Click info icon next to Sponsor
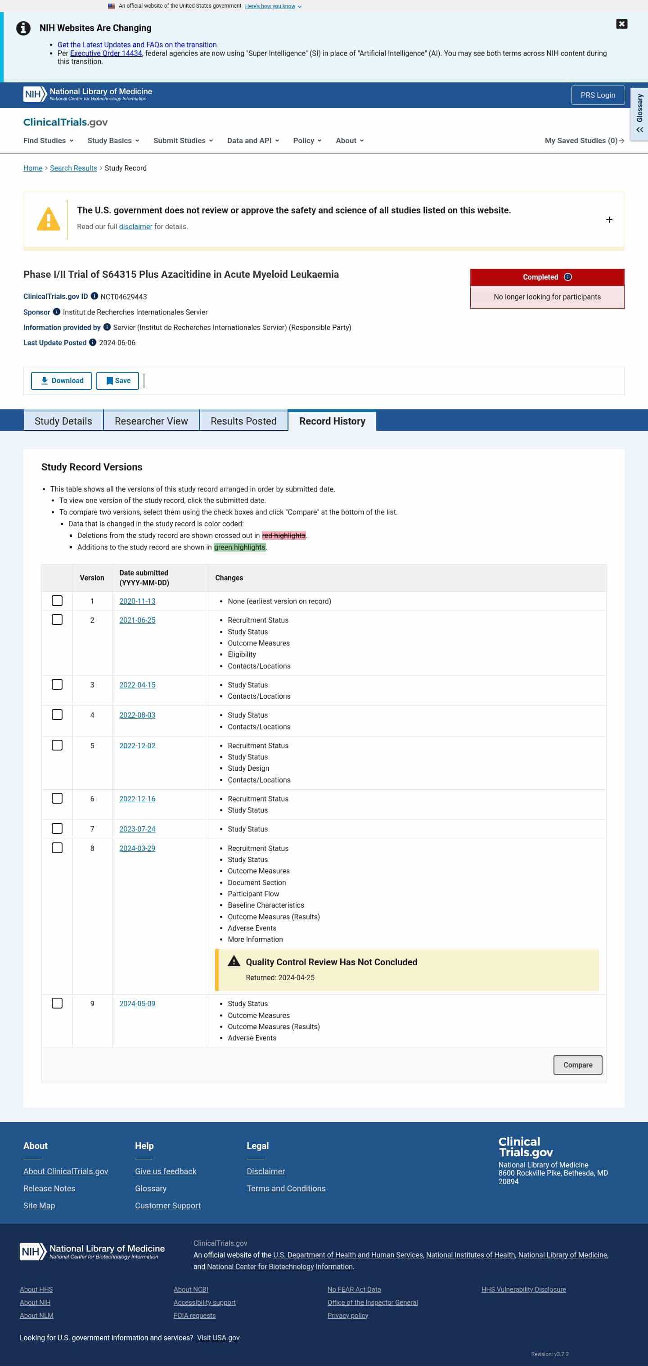Image resolution: width=648 pixels, height=1366 pixels. [57, 311]
